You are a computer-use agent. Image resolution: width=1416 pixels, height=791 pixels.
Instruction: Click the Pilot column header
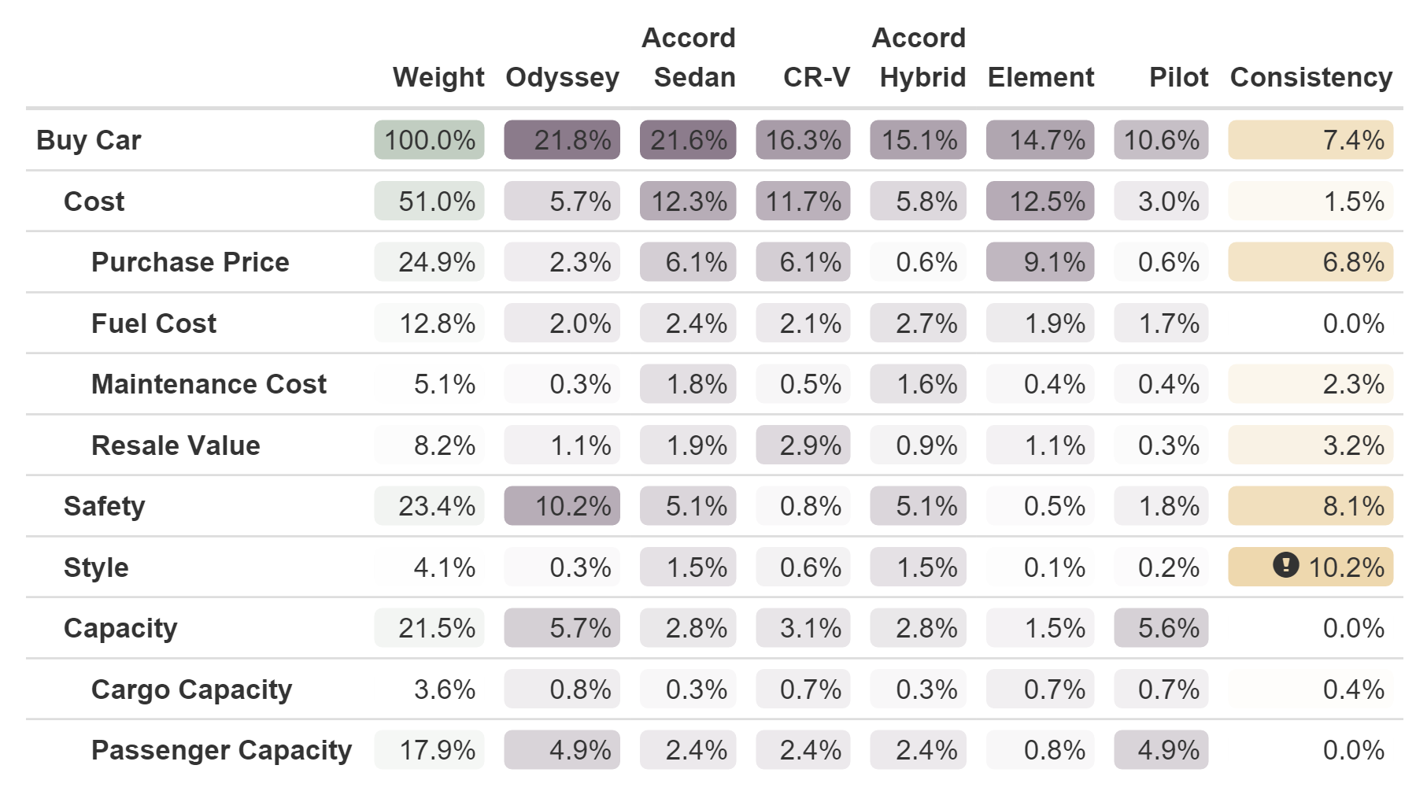point(1178,77)
